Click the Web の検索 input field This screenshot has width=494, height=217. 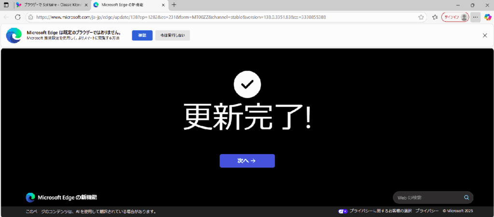[427, 198]
